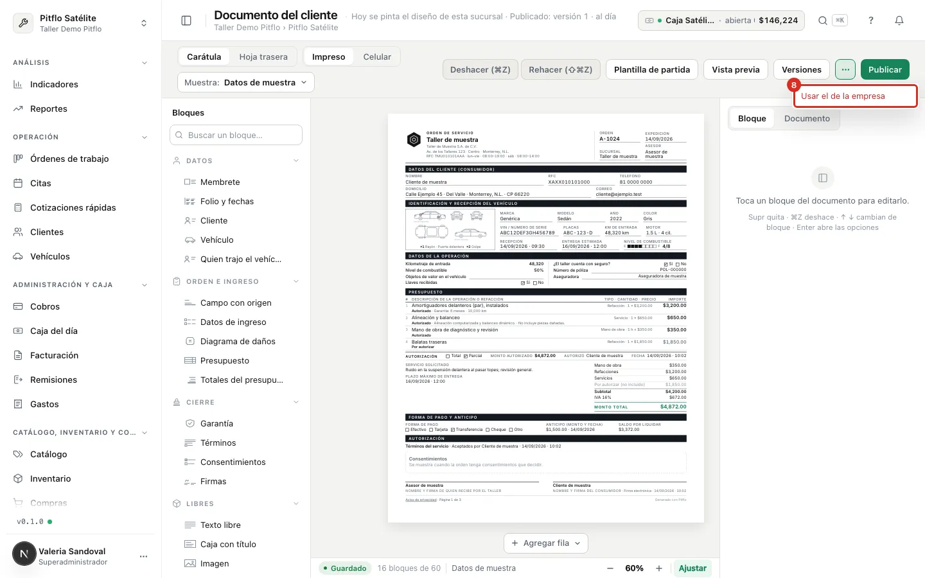The image size is (925, 578).
Task: Open search with magnifier icon
Action: tap(823, 21)
